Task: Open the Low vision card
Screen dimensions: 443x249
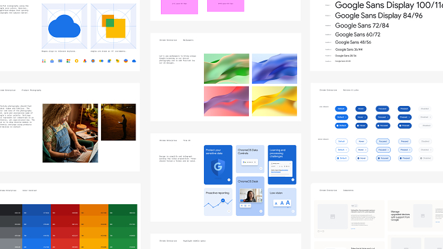Action: point(282,202)
